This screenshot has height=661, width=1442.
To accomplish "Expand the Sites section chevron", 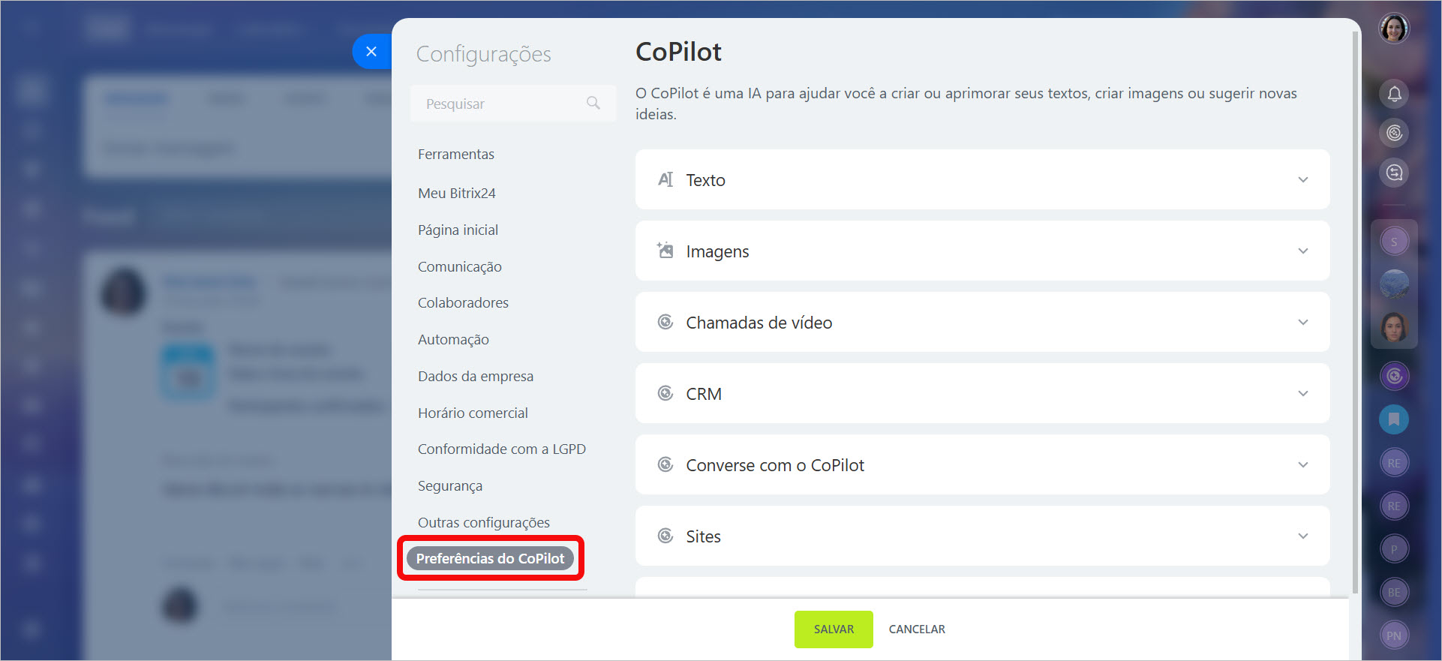I will pos(1303,536).
